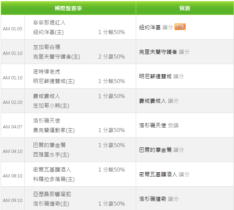The image size is (234, 210).
Task: Click the 國際盤賽事 column header
Action: click(68, 8)
